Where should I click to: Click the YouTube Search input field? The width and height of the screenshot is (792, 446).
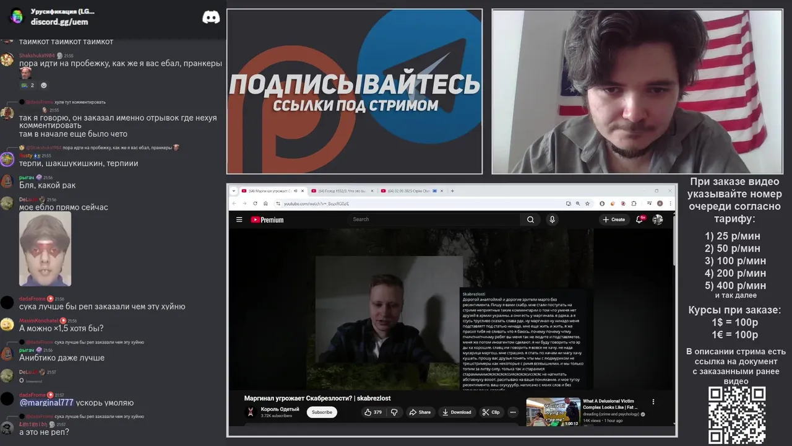click(x=434, y=219)
